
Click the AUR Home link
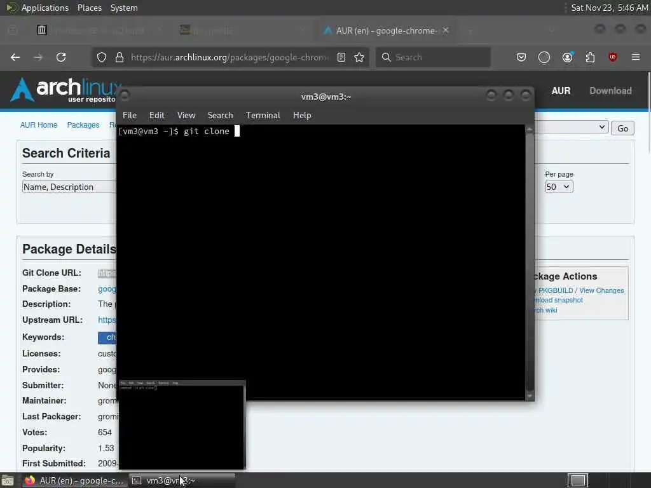coord(39,125)
